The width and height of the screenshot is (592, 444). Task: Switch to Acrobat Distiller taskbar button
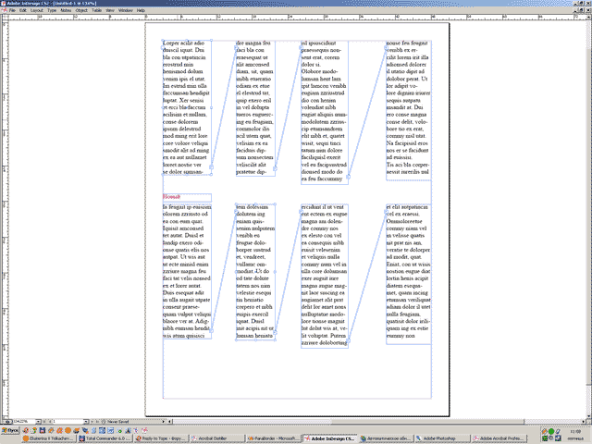tap(216, 438)
